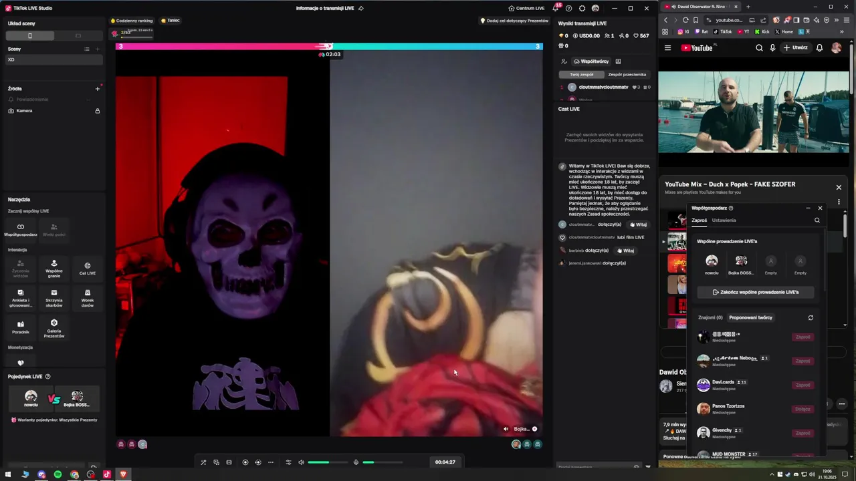This screenshot has height=481, width=856.
Task: Open the Worek darów tool
Action: (x=88, y=297)
